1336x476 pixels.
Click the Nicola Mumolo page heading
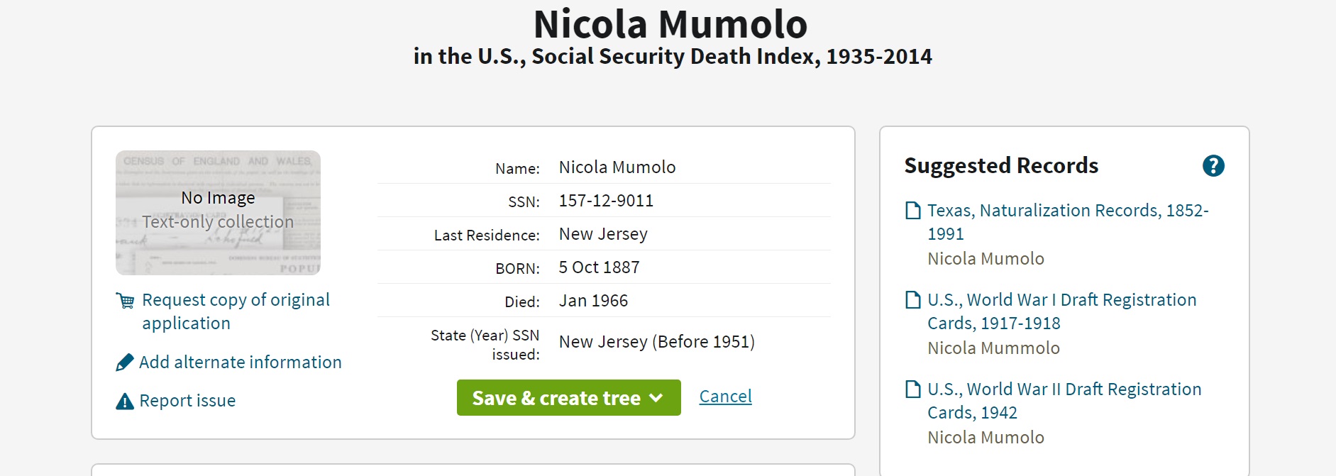click(x=670, y=24)
